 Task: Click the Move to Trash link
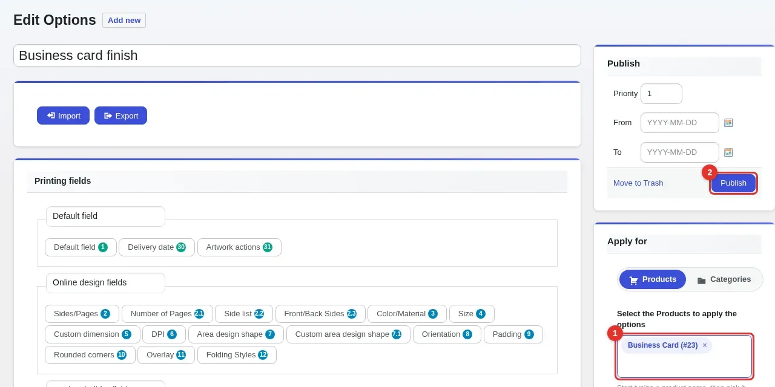pyautogui.click(x=638, y=183)
